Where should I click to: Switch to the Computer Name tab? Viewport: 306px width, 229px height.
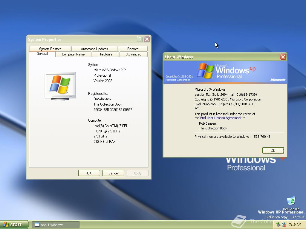[x=73, y=54]
